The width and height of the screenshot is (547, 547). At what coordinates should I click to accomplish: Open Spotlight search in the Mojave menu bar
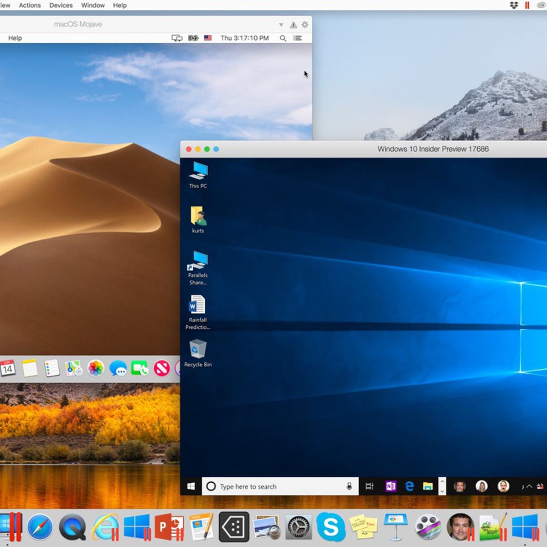[x=283, y=38]
